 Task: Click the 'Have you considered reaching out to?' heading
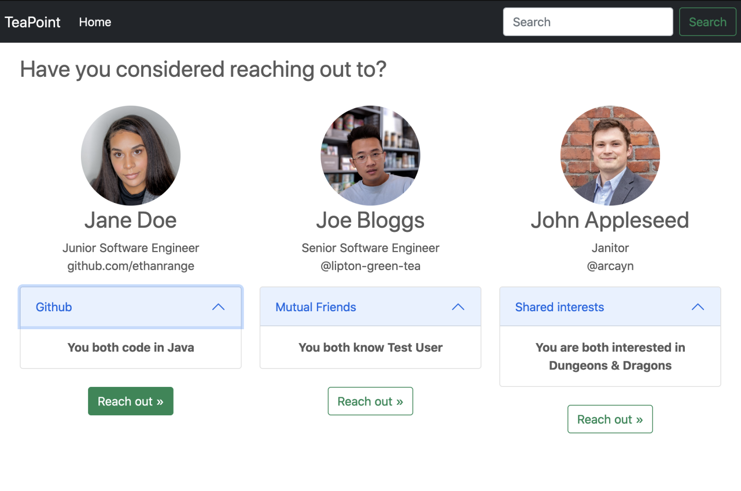(203, 70)
